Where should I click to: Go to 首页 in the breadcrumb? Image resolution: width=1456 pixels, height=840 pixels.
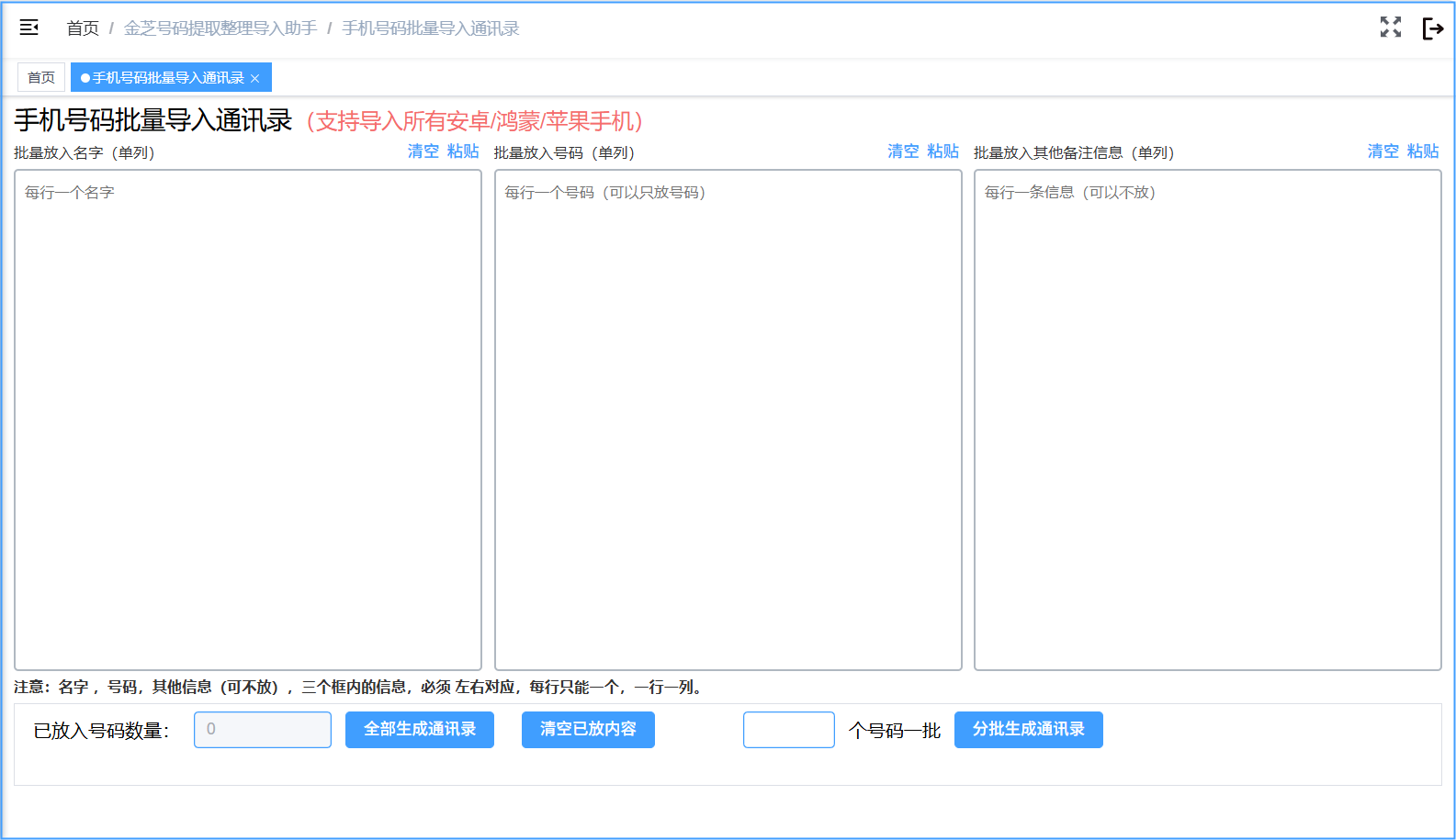coord(83,28)
